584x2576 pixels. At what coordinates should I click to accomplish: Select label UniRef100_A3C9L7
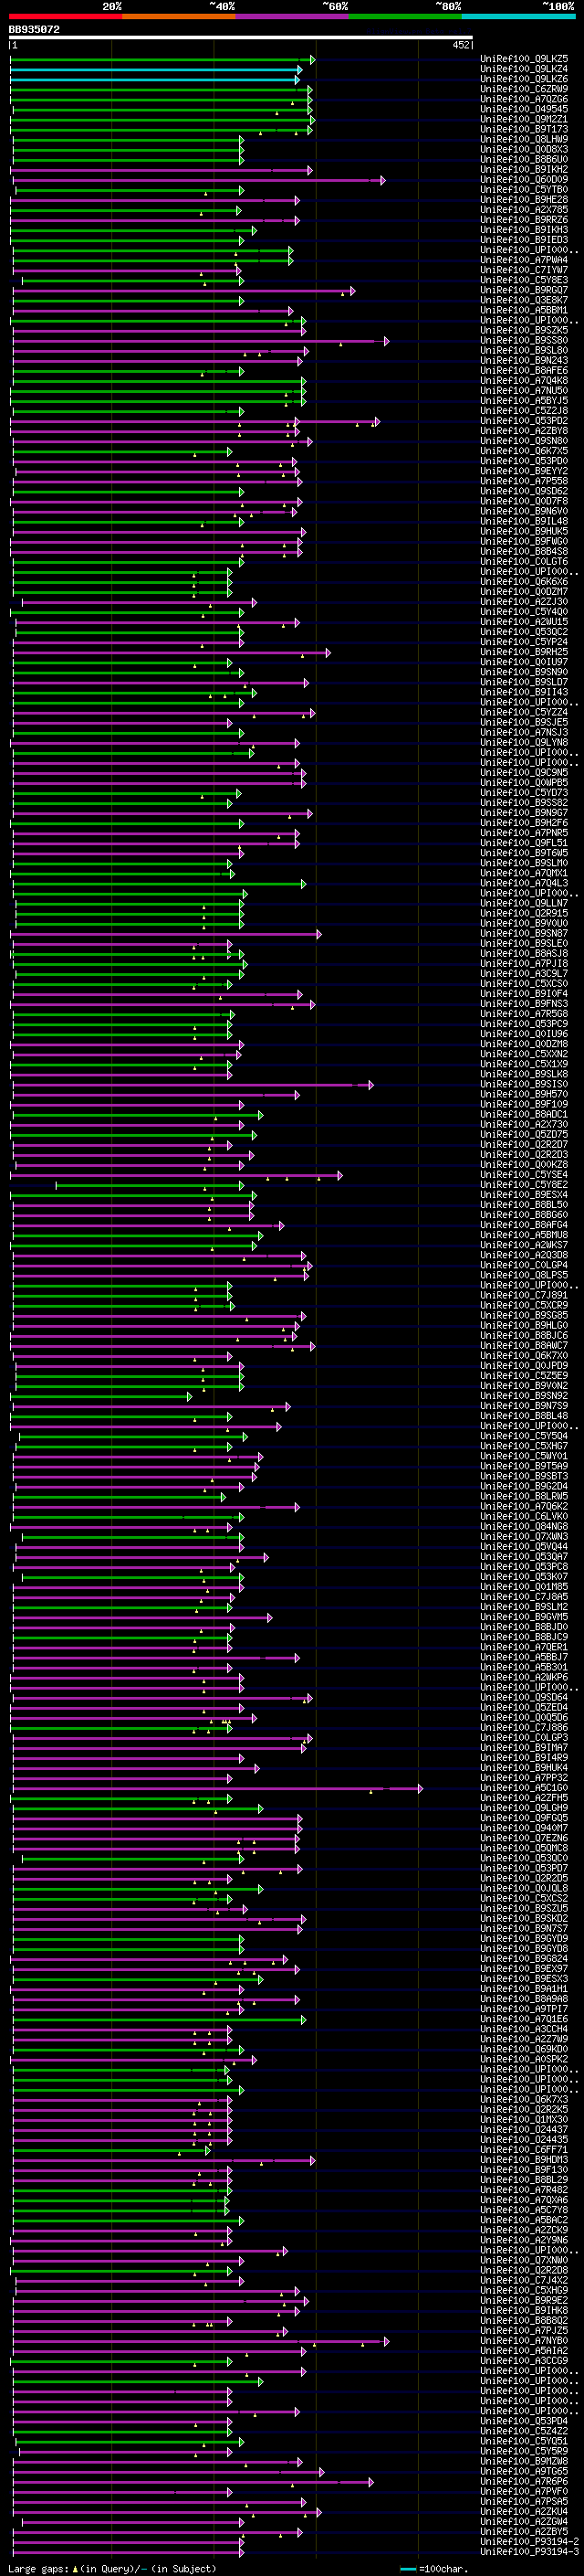[x=524, y=973]
